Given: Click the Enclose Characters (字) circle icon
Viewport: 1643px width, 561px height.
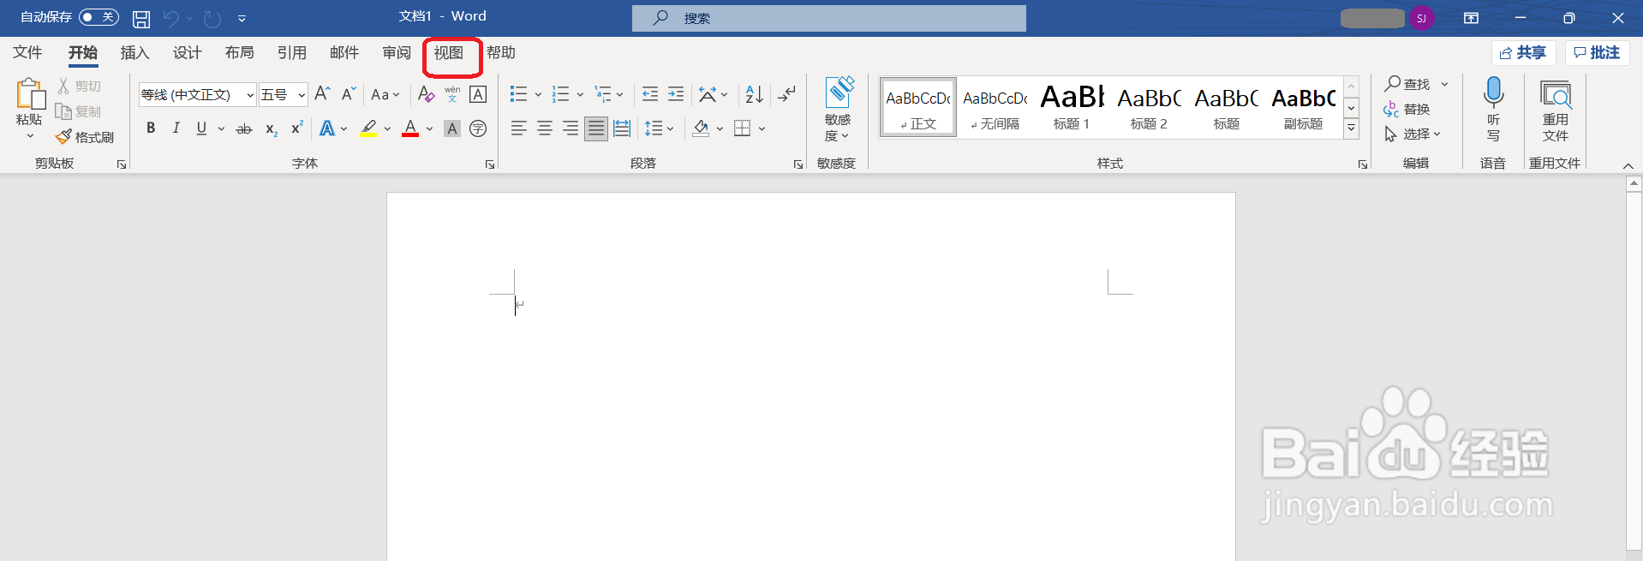Looking at the screenshot, I should (478, 128).
